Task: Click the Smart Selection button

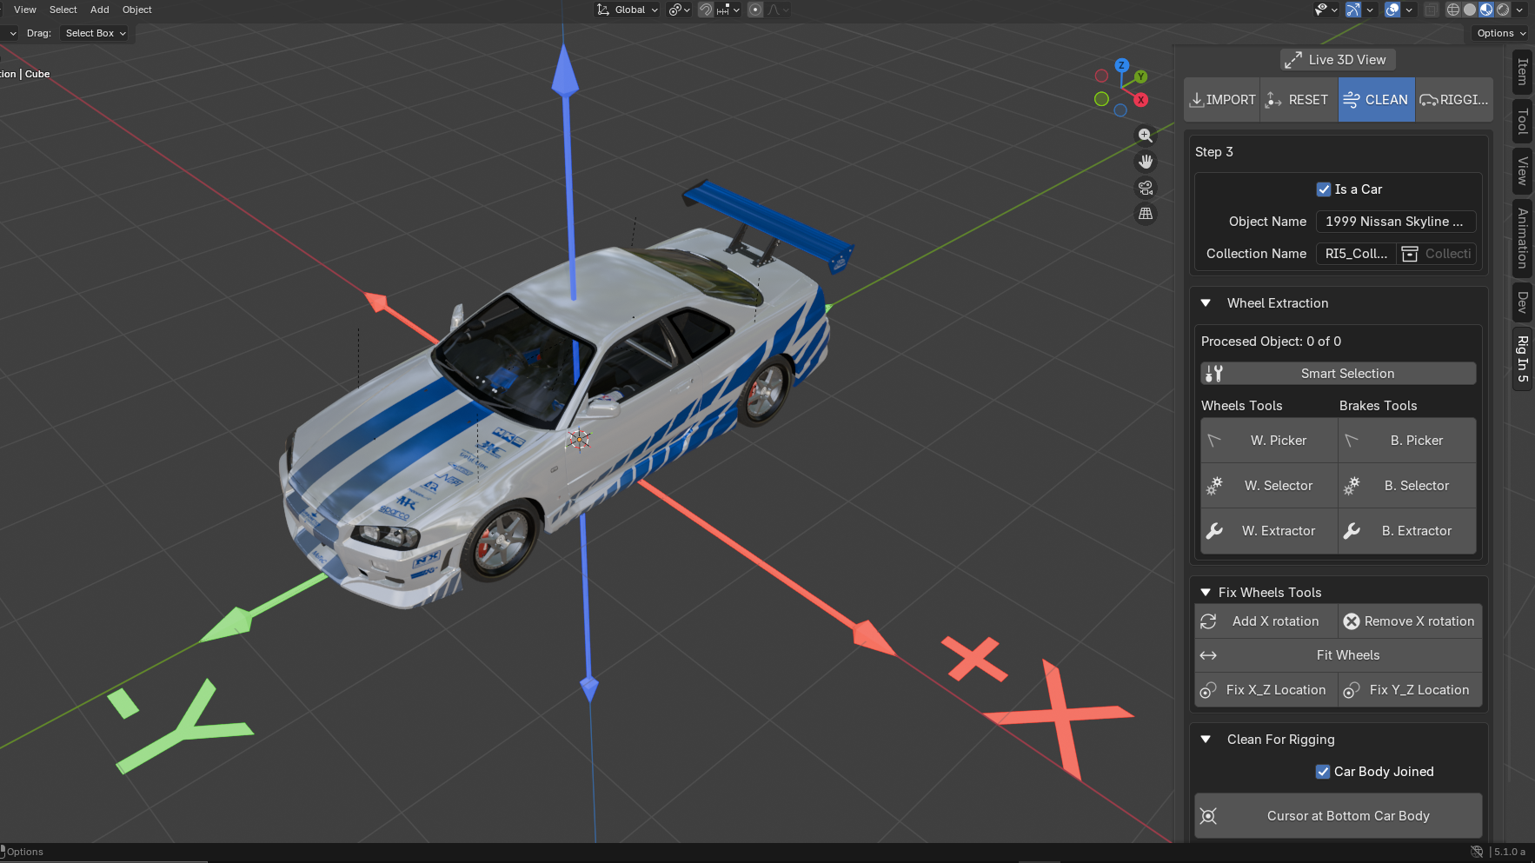Action: point(1339,374)
